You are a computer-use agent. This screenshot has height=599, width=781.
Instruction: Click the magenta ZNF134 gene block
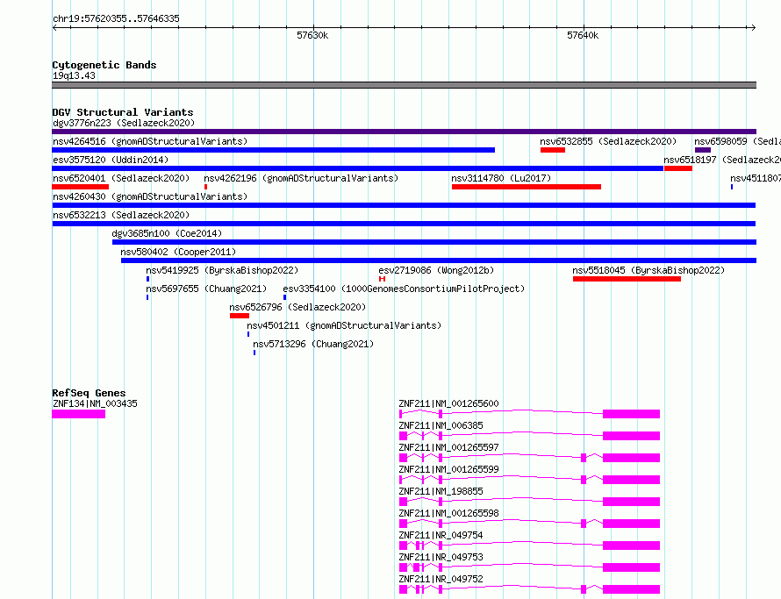(79, 414)
